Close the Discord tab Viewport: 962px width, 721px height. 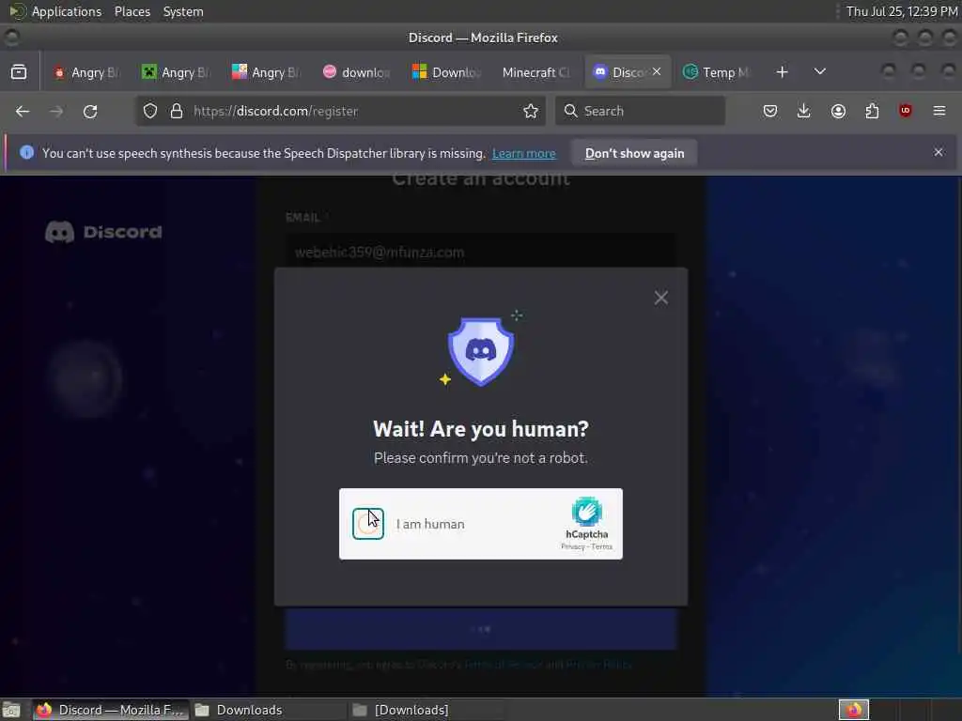pyautogui.click(x=657, y=71)
